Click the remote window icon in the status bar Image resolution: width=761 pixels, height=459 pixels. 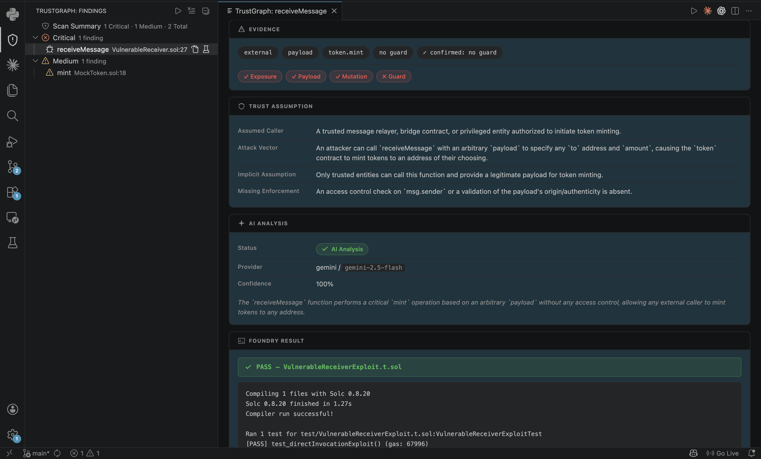pos(9,453)
